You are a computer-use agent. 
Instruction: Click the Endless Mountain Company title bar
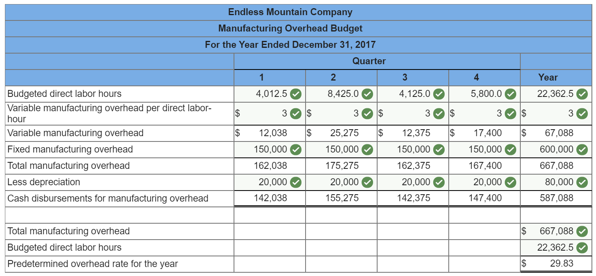(x=298, y=12)
